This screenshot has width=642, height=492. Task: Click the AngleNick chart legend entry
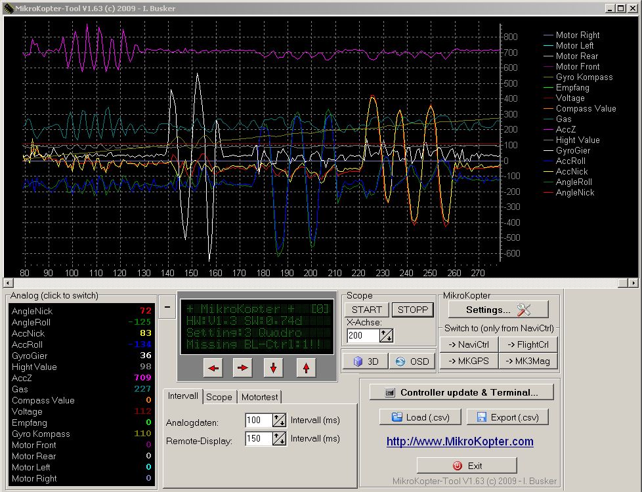pyautogui.click(x=569, y=192)
